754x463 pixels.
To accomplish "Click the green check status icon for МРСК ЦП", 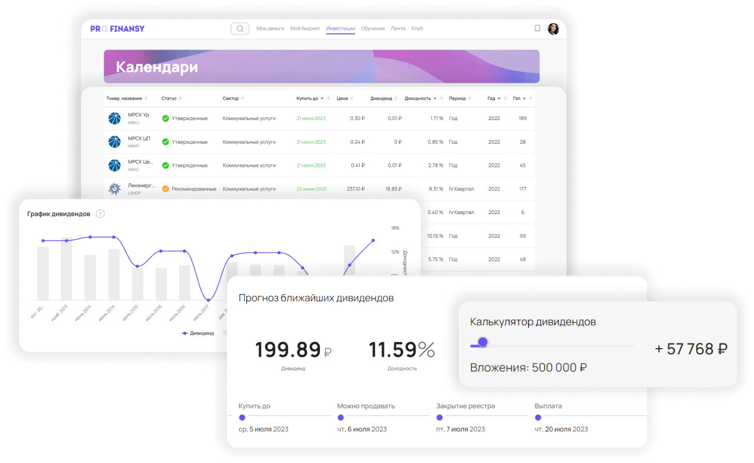I will point(166,142).
